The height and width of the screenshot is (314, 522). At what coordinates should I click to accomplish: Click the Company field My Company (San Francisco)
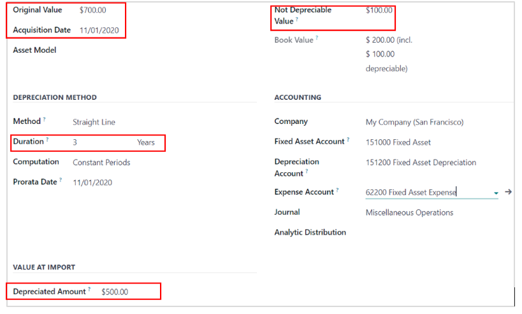pos(414,122)
